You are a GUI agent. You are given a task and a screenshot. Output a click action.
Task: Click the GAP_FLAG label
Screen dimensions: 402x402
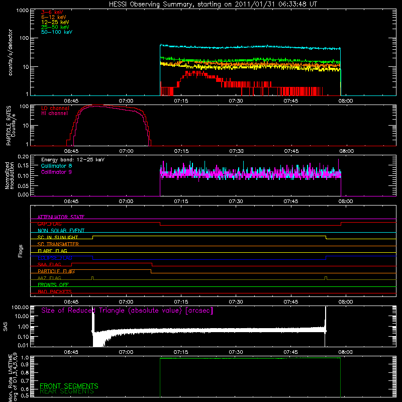coord(49,224)
